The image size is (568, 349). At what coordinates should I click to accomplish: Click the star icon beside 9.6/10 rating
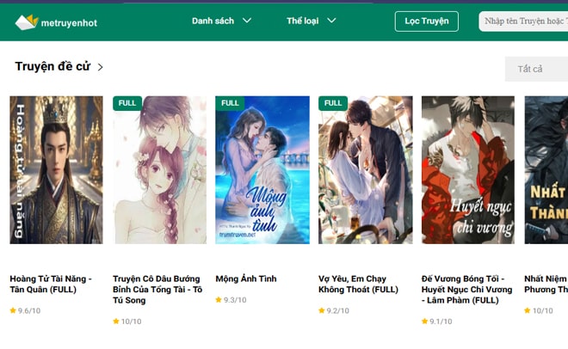pyautogui.click(x=13, y=310)
